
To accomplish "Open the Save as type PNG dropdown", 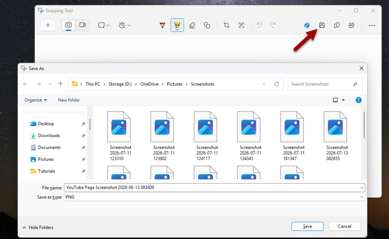I will tap(214, 197).
